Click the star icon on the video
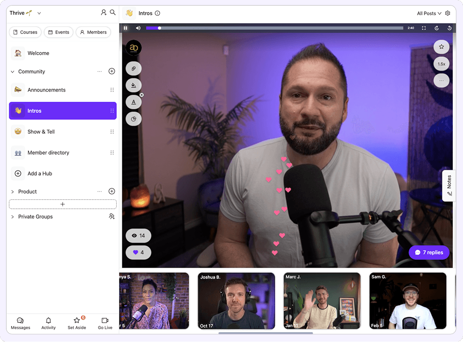Viewport: 463px width, 342px height. [442, 46]
